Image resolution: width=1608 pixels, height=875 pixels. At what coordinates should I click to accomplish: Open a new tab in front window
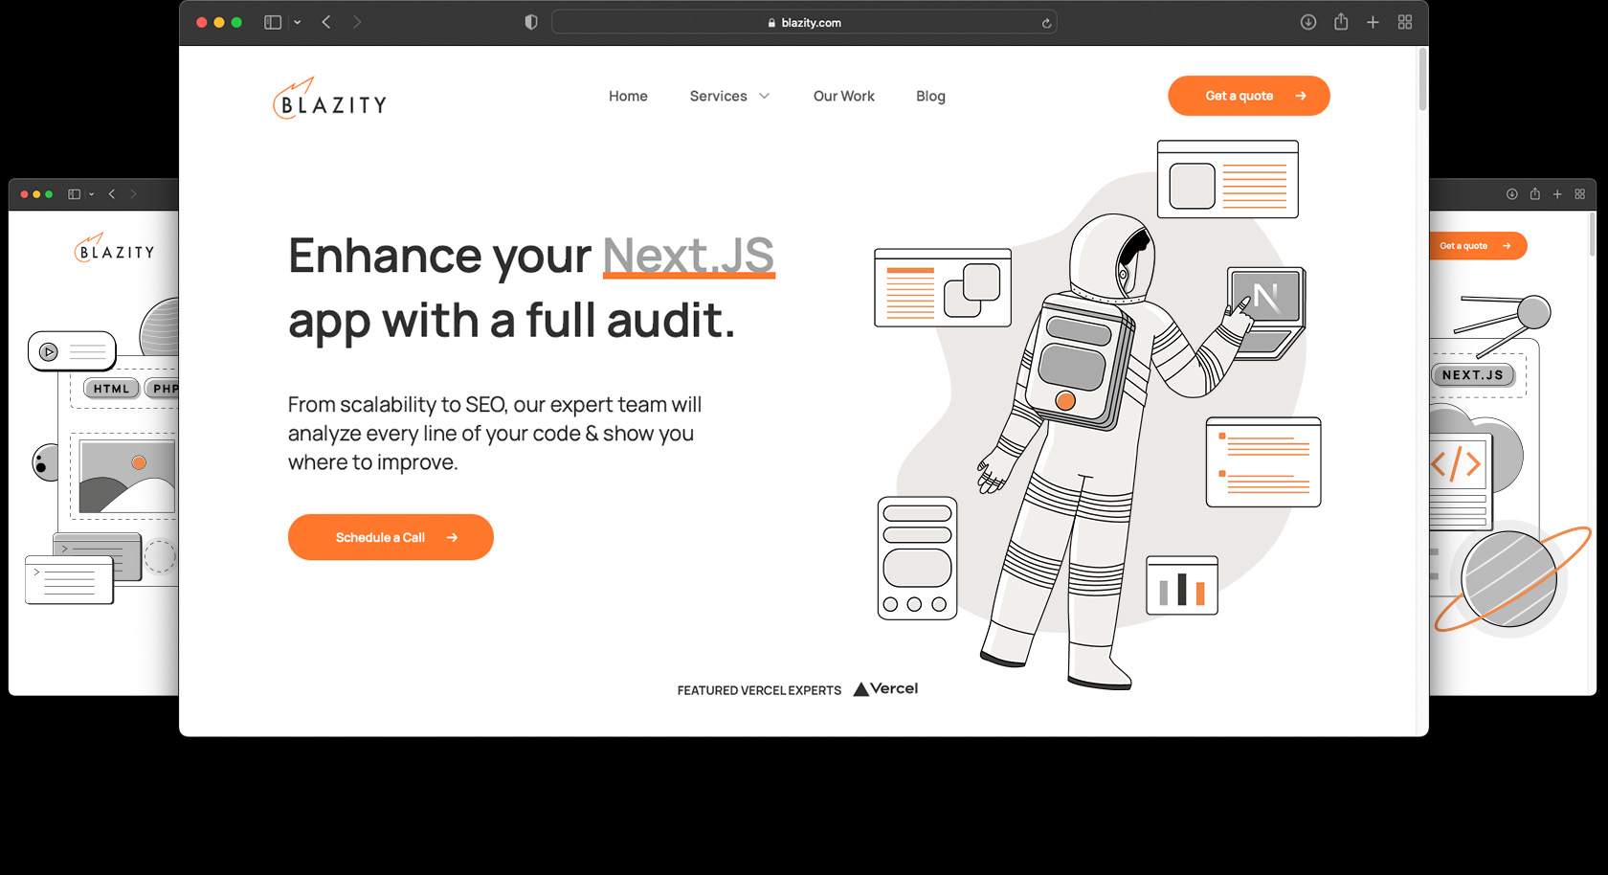pyautogui.click(x=1373, y=22)
